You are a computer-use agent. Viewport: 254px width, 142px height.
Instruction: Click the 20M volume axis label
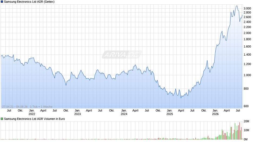pyautogui.click(x=246, y=121)
